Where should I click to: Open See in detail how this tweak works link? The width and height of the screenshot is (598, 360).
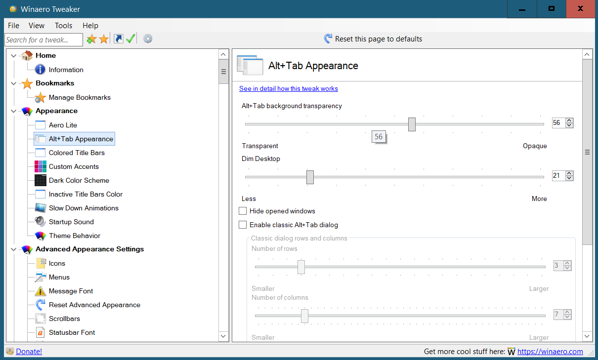pyautogui.click(x=289, y=89)
